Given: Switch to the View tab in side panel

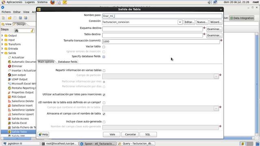Looking at the screenshot, I should 6,24.
